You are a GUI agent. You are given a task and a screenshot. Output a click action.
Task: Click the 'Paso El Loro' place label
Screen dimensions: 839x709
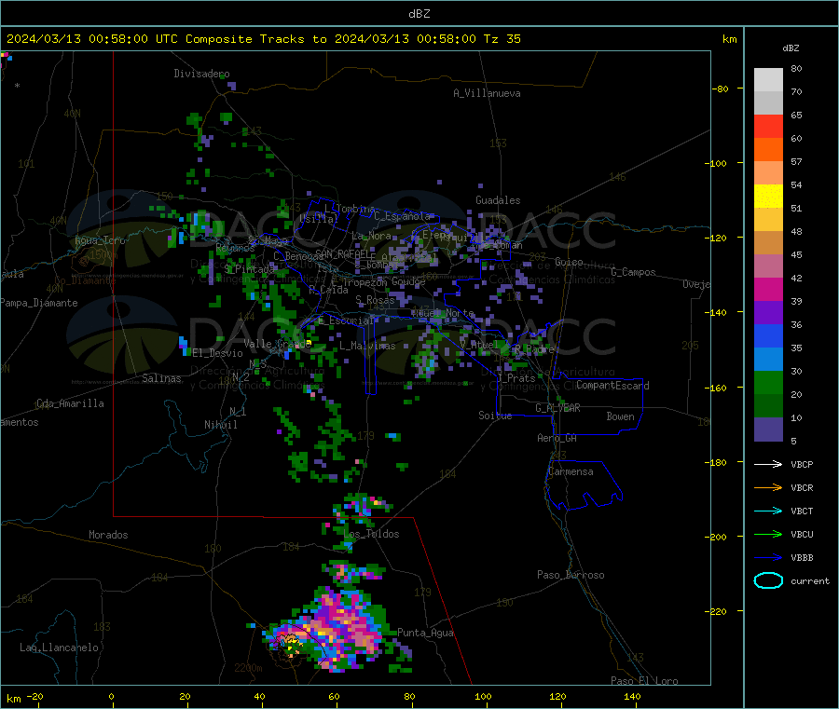(x=644, y=681)
